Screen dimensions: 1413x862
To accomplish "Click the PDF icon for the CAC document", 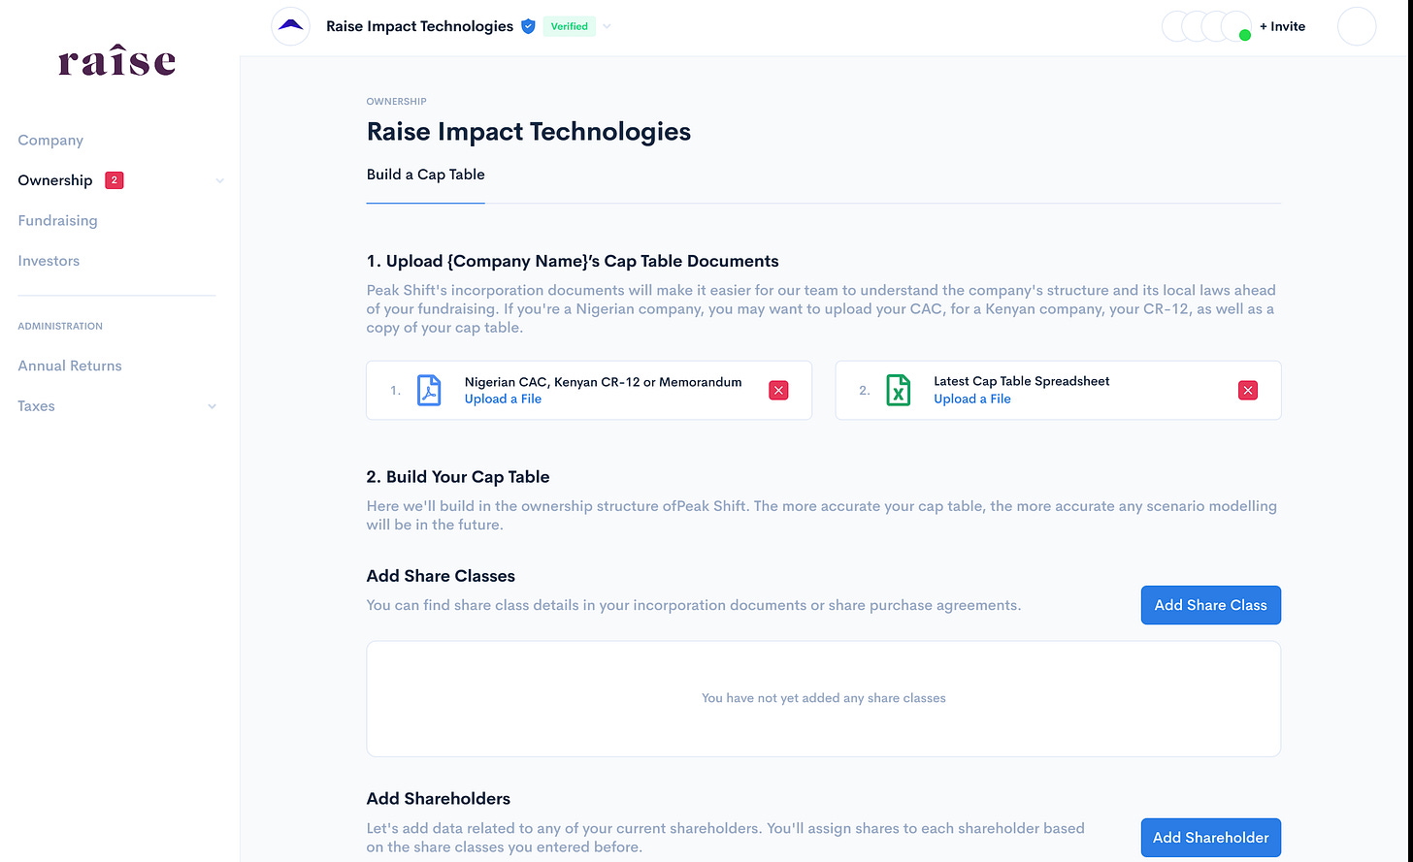I will coord(429,390).
